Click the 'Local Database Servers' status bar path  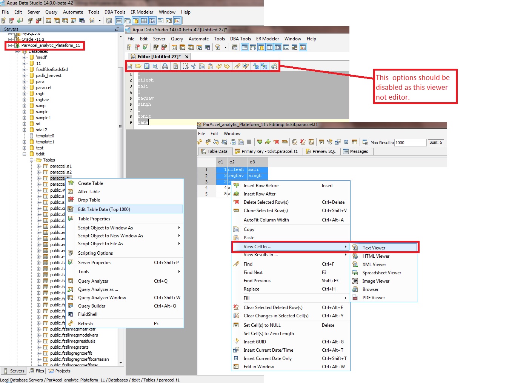pos(22,380)
